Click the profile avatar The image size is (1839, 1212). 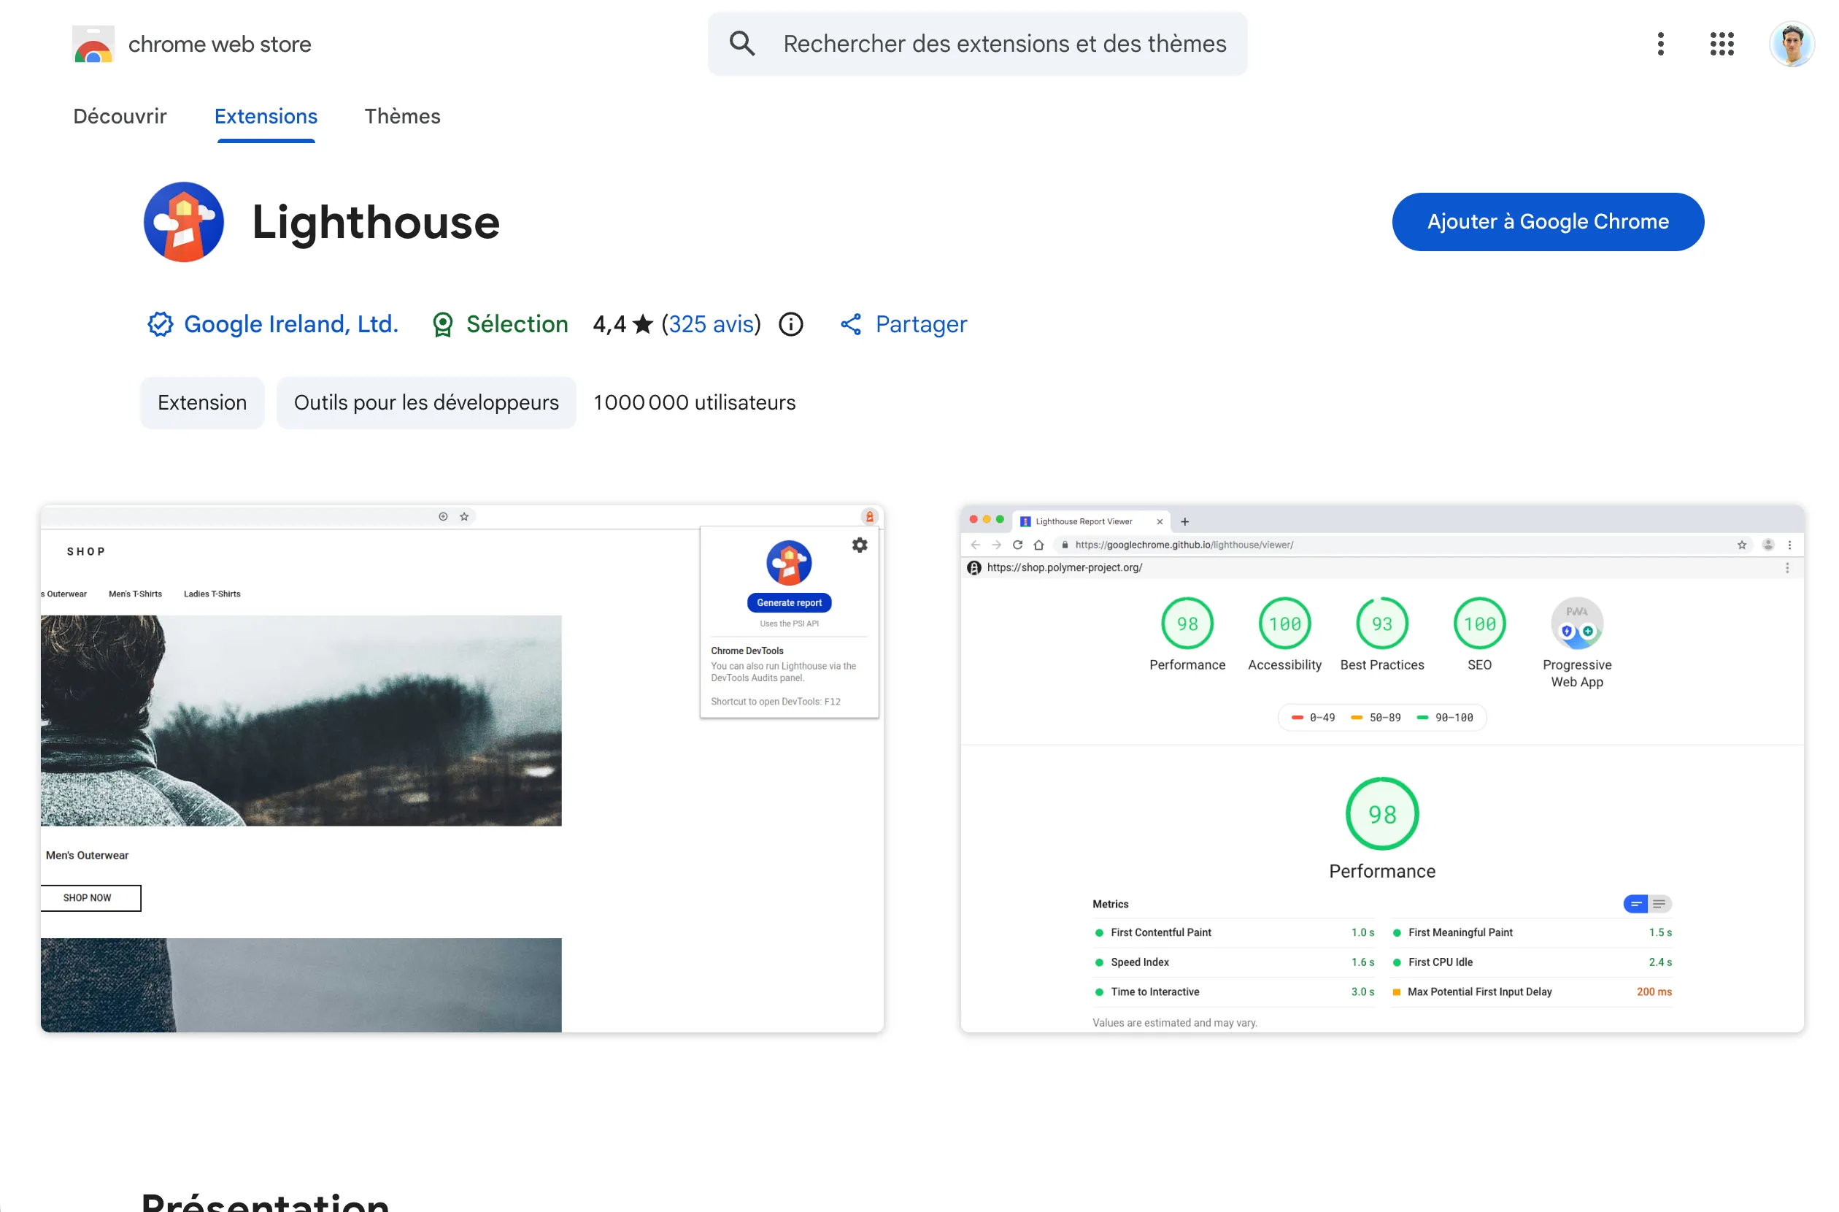point(1792,44)
